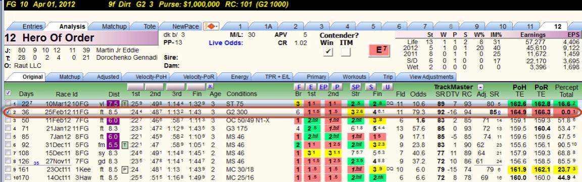Click the P pace filter button
The image size is (582, 182).
pos(336,87)
